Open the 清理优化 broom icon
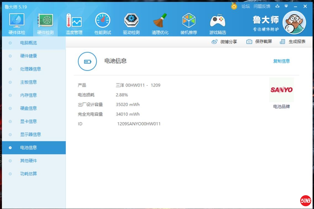314x209 pixels. (160, 21)
